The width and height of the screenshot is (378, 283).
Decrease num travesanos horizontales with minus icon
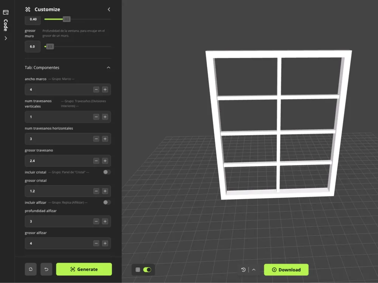(x=96, y=139)
